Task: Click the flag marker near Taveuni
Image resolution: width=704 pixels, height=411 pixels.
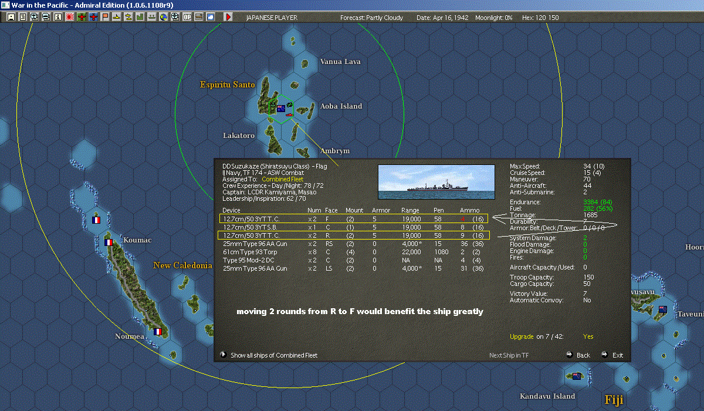Action: click(663, 309)
